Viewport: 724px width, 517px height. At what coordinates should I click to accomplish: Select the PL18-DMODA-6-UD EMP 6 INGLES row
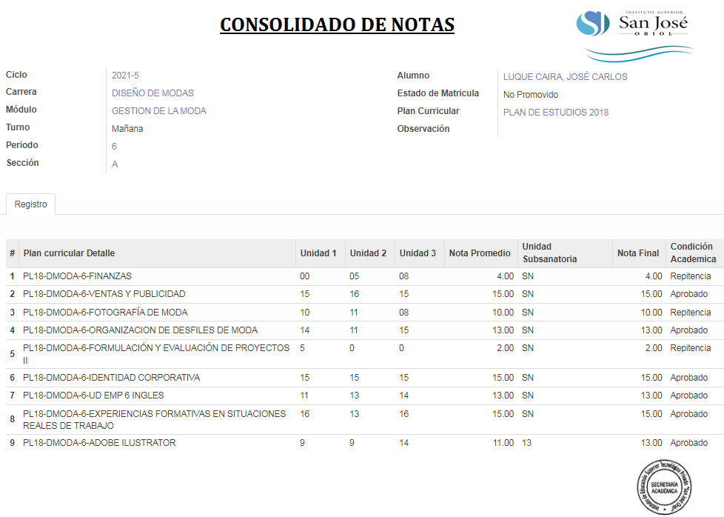point(365,396)
